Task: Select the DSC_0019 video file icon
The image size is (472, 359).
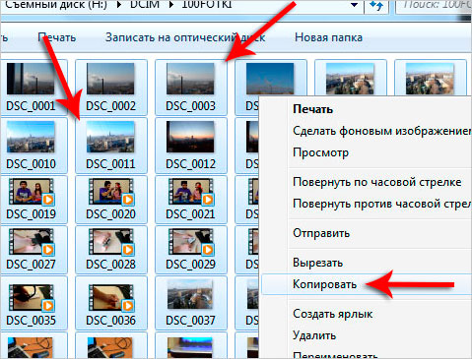Action: (x=32, y=192)
